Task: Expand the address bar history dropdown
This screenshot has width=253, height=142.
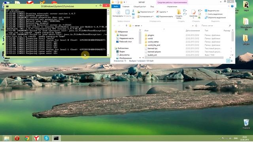Action: (x=193, y=26)
